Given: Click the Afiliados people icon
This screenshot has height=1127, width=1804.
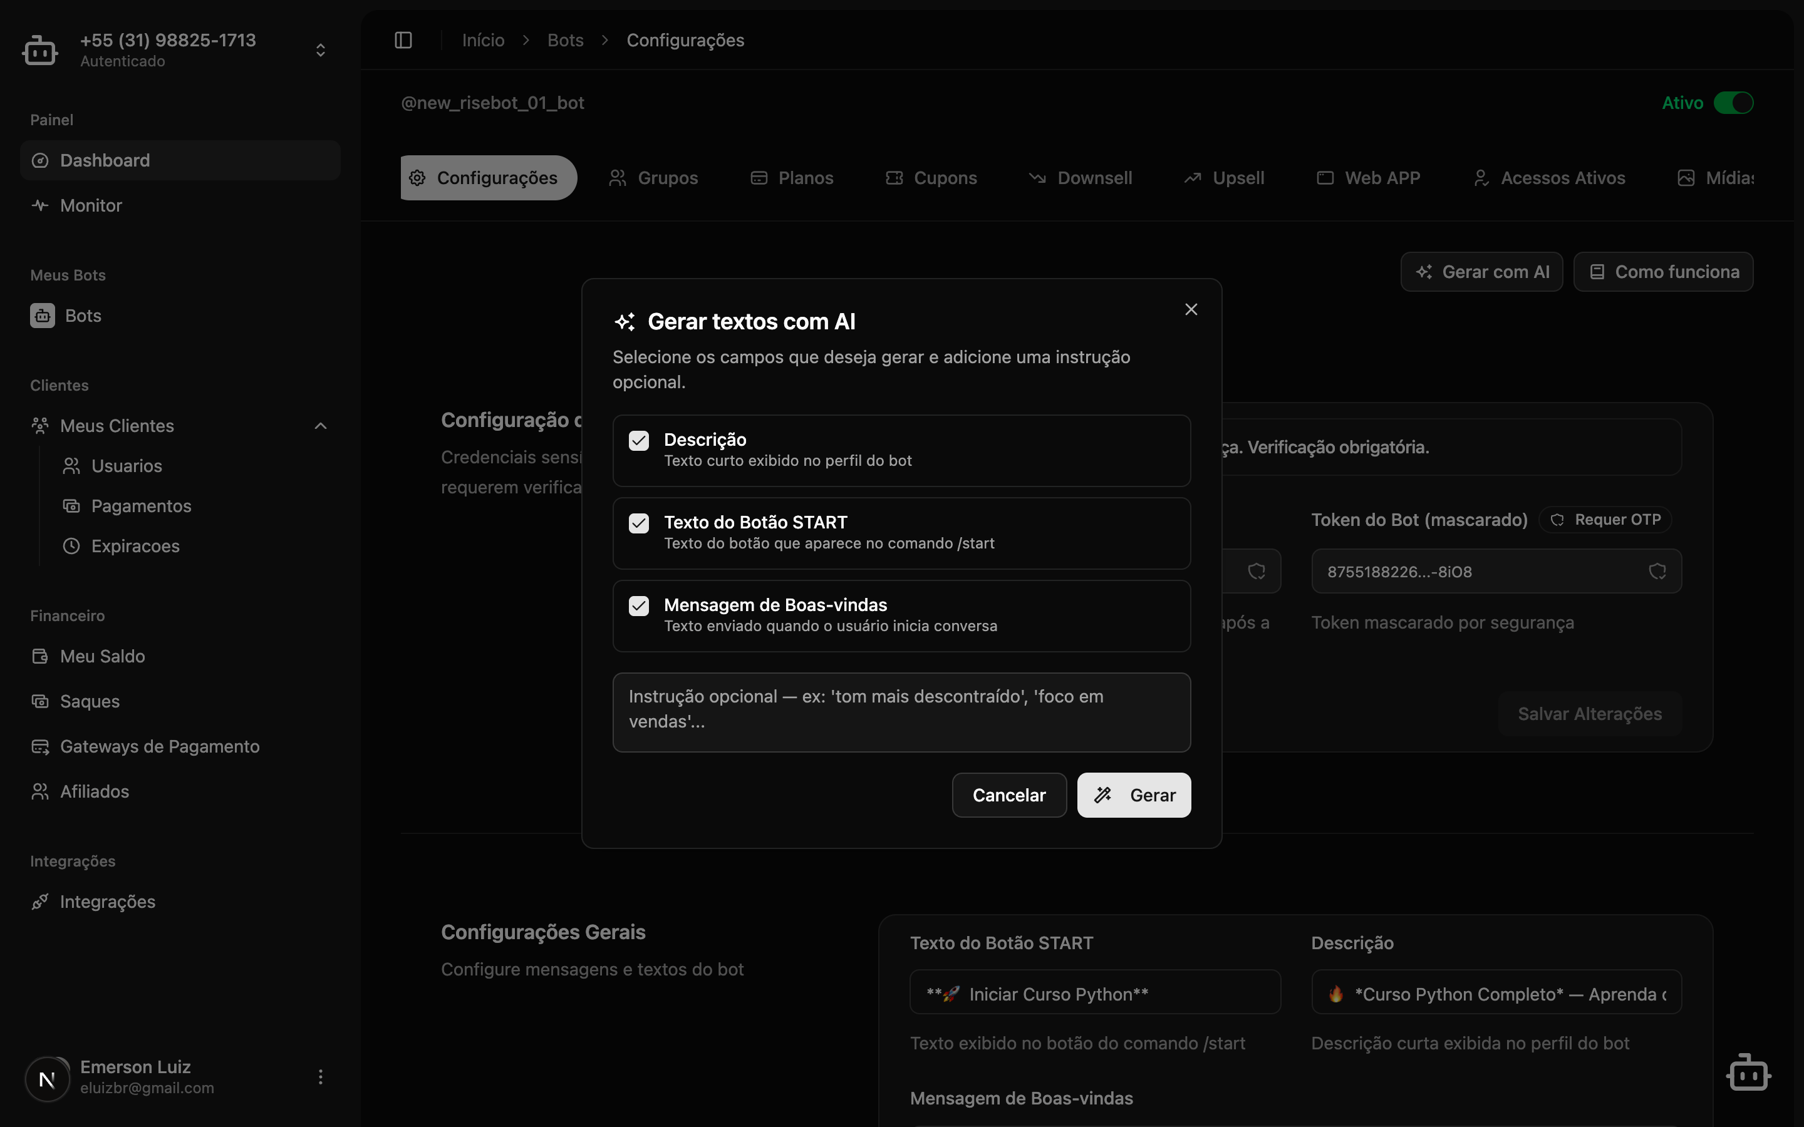Looking at the screenshot, I should pos(40,791).
